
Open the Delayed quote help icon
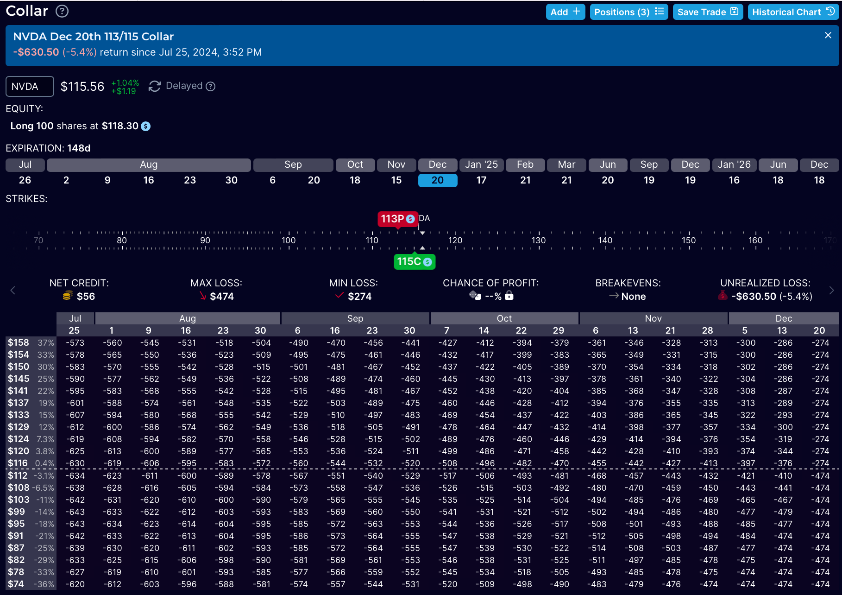click(x=211, y=87)
